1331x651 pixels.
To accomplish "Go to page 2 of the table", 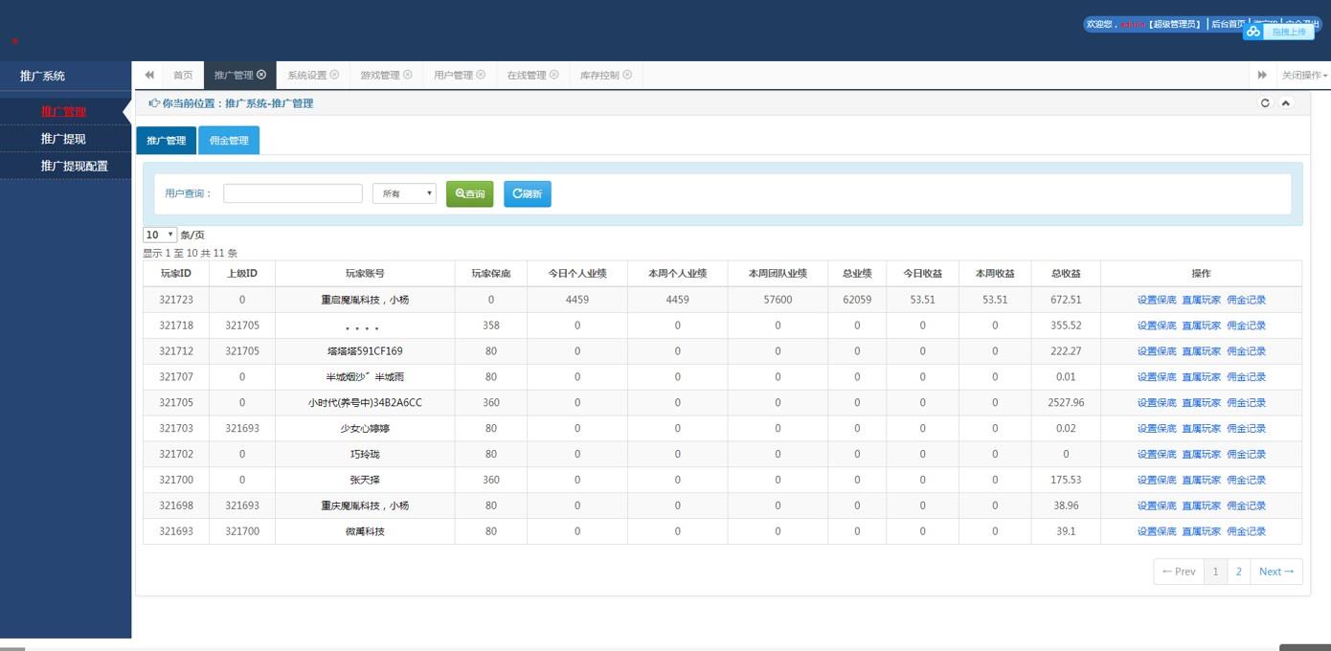I will (x=1238, y=572).
